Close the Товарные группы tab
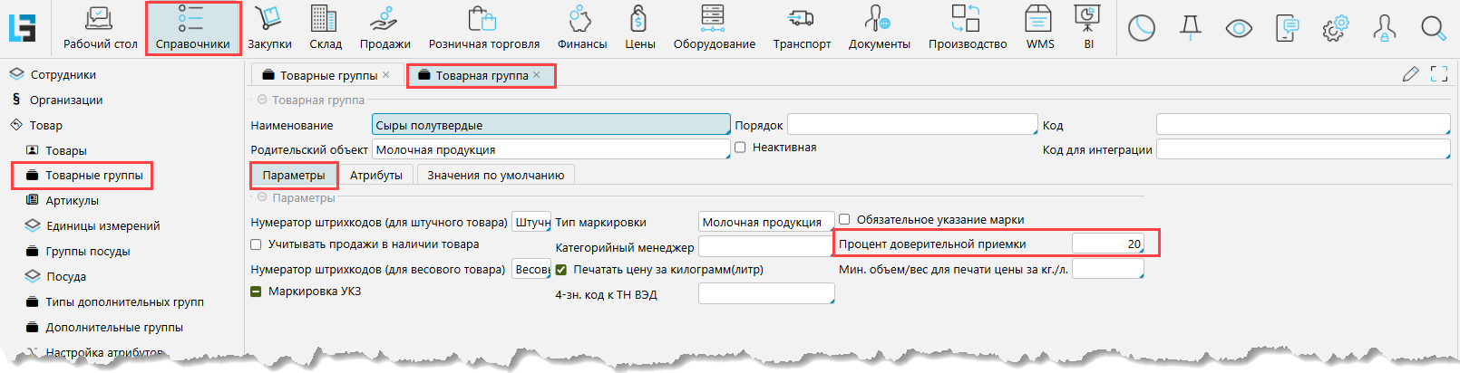 click(386, 75)
